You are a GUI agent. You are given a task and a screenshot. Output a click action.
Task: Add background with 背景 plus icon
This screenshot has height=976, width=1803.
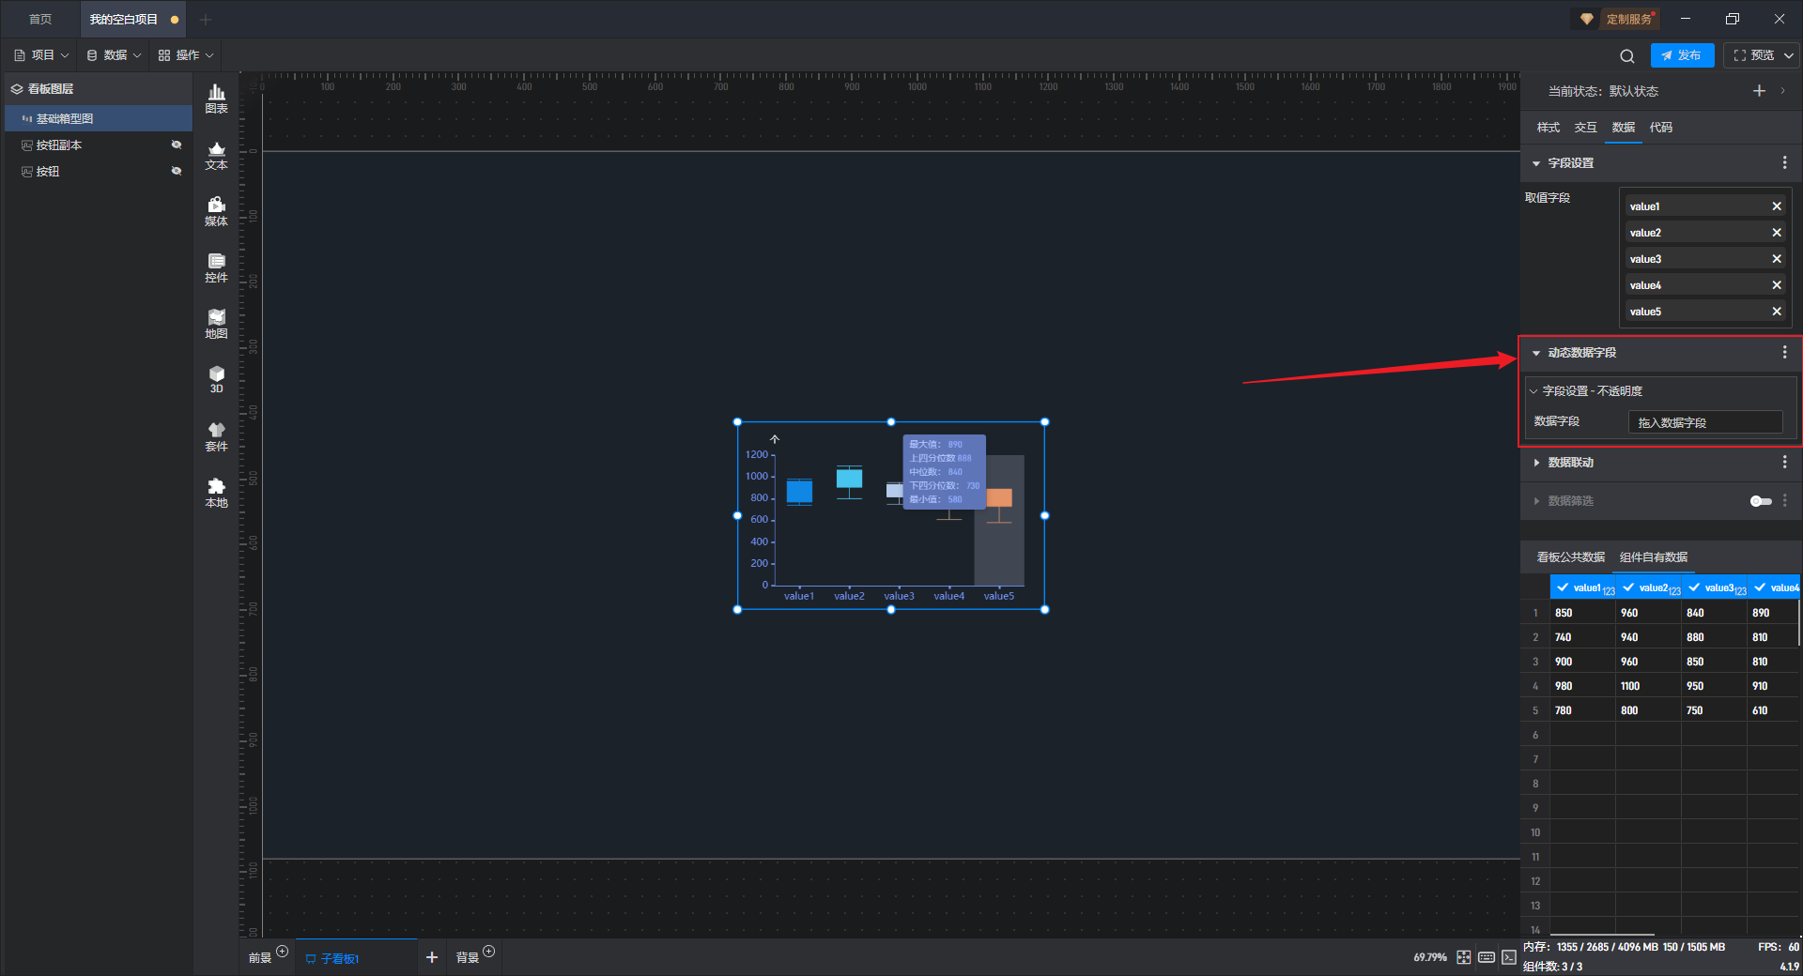(488, 952)
